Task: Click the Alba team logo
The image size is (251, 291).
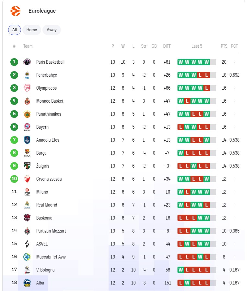Action: click(27, 283)
